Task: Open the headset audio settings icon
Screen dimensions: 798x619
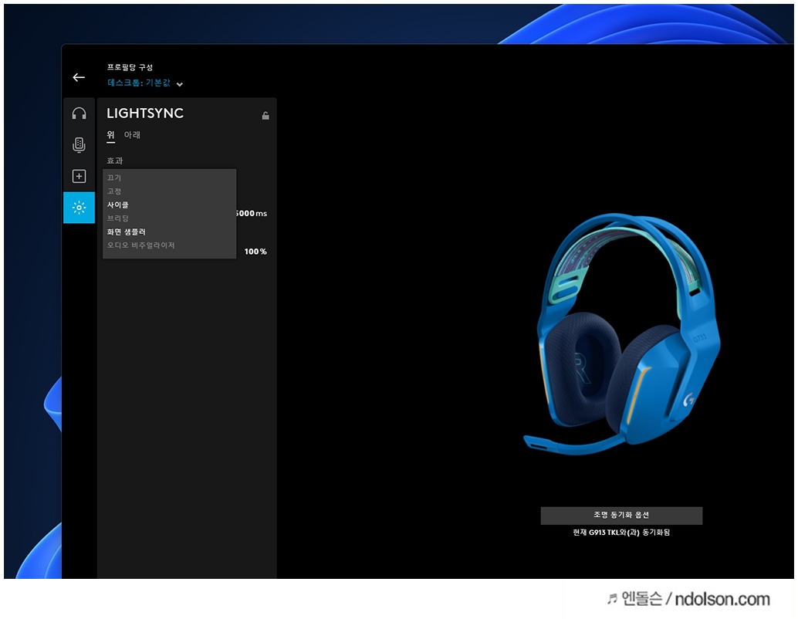Action: (79, 113)
